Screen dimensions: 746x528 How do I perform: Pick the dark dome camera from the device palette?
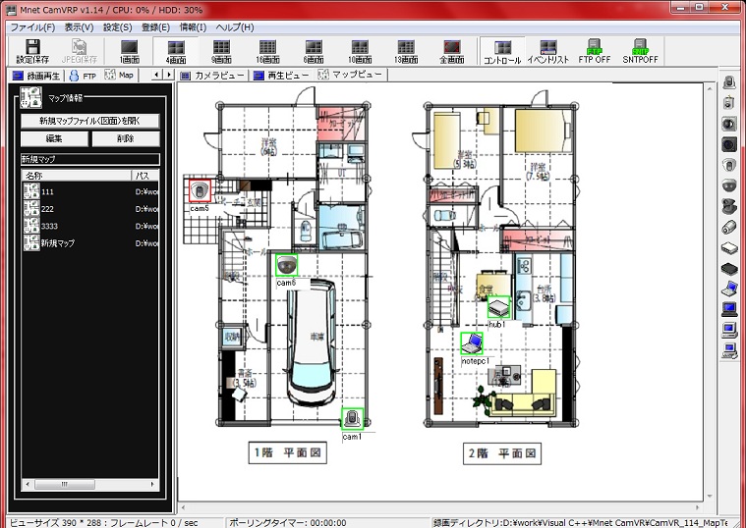pos(729,185)
